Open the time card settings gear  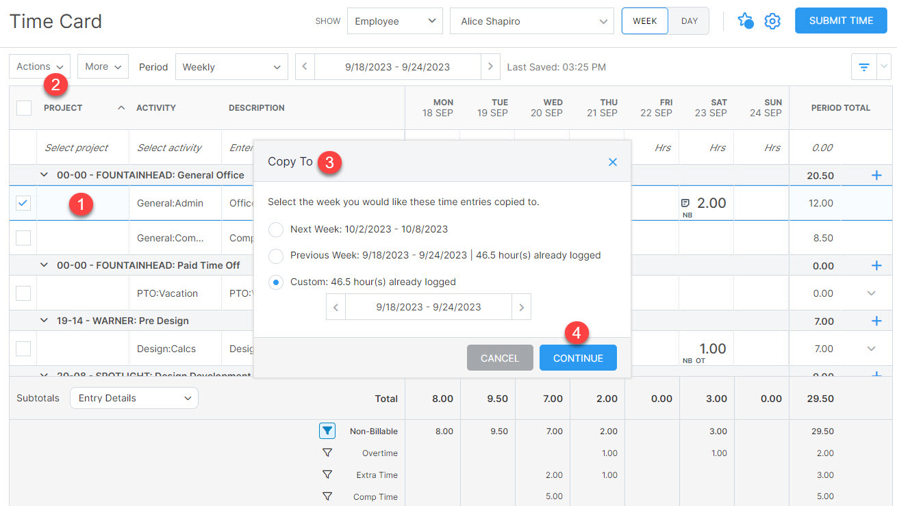pyautogui.click(x=772, y=21)
